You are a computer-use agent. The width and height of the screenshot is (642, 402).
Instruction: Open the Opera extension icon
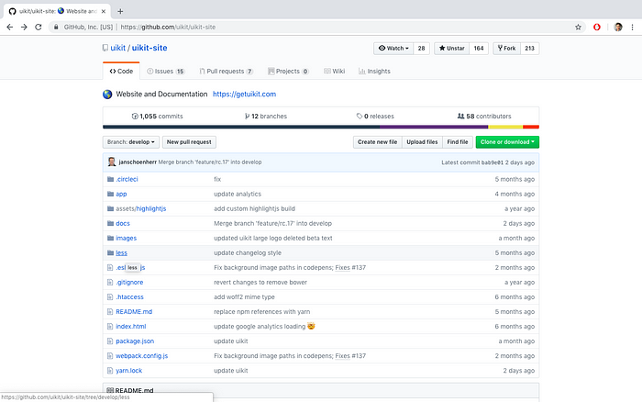[597, 27]
